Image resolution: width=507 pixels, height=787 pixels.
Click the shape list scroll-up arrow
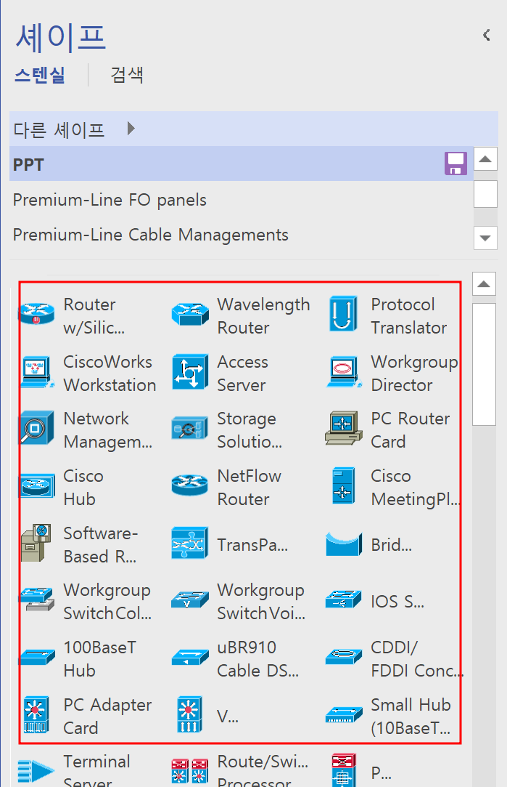(x=485, y=284)
